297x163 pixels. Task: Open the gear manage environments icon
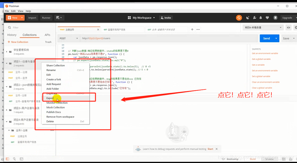coord(295,27)
